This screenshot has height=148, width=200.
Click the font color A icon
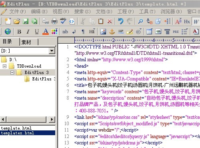coord(46,32)
